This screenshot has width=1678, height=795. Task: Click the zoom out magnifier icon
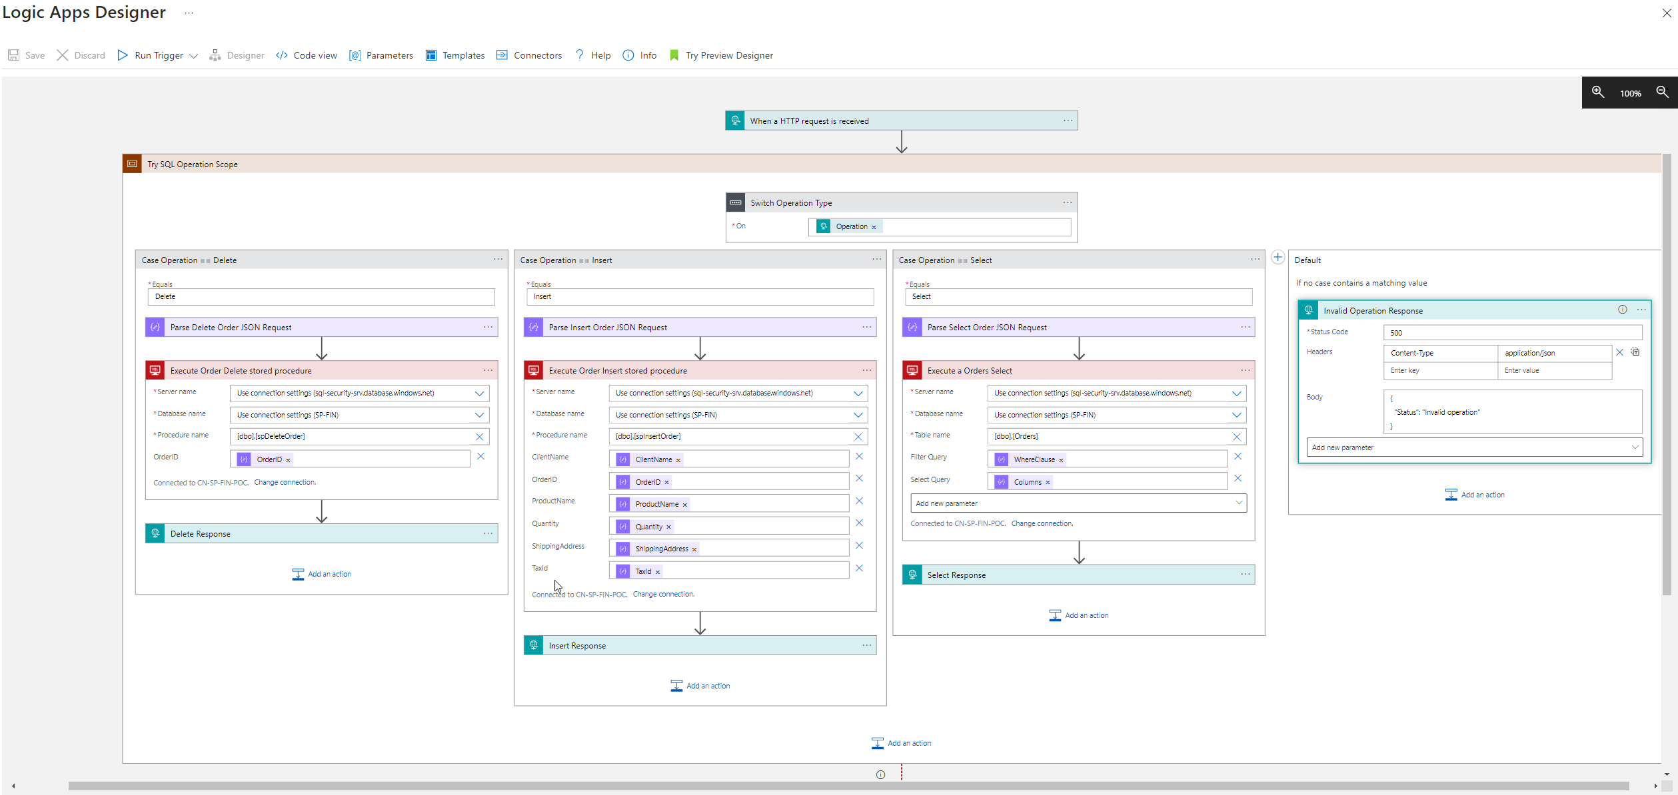pos(1662,92)
